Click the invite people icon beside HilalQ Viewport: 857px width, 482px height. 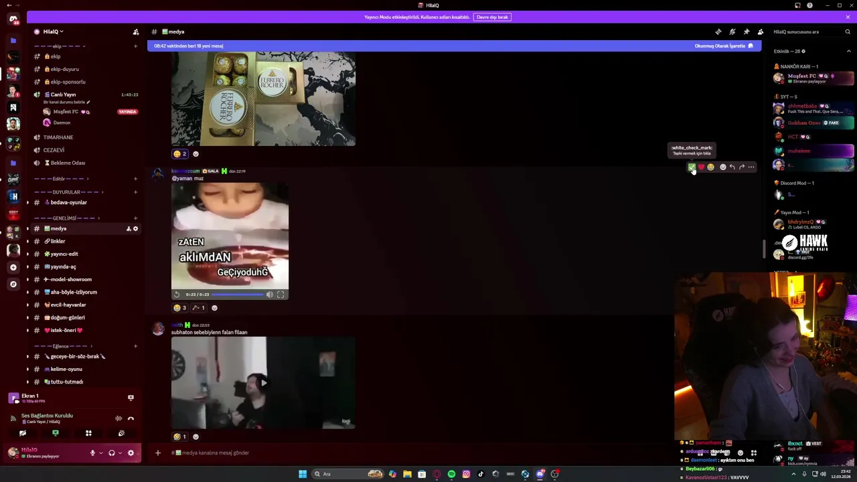tap(136, 31)
